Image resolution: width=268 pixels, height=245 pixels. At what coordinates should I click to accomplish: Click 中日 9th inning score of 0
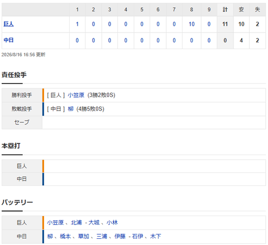209,40
